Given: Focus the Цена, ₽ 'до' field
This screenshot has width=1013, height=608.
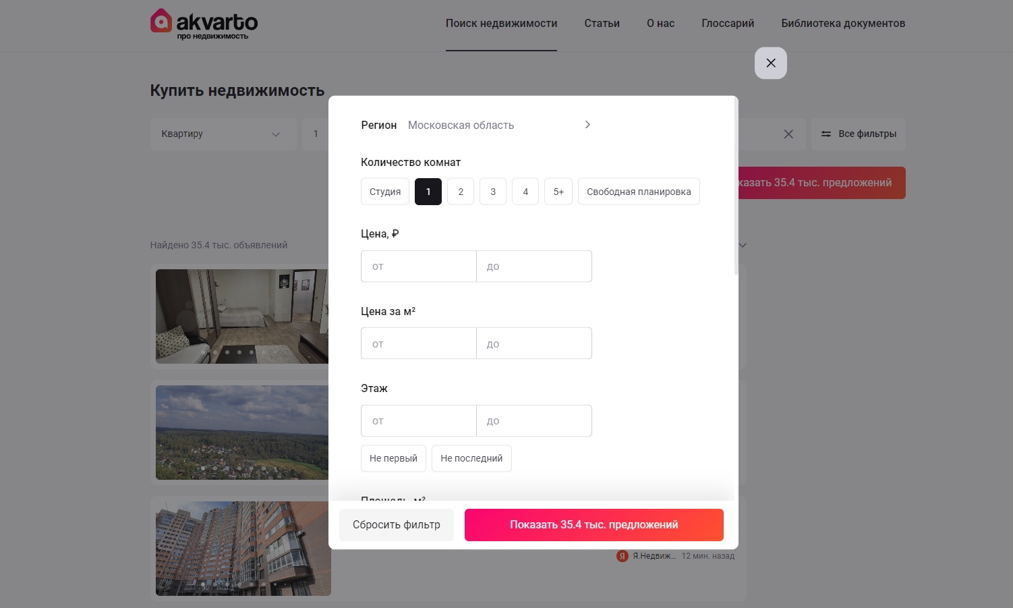Looking at the screenshot, I should (534, 267).
